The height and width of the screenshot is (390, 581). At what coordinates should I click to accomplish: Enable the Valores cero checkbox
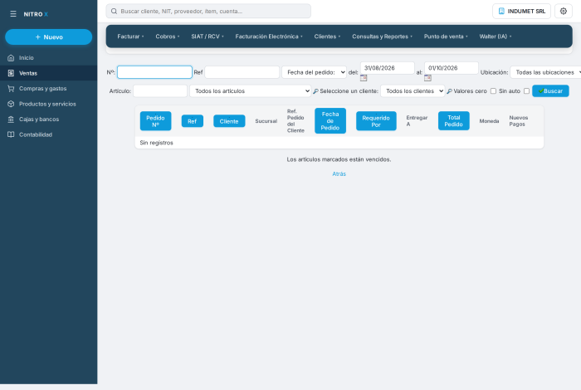coord(493,91)
